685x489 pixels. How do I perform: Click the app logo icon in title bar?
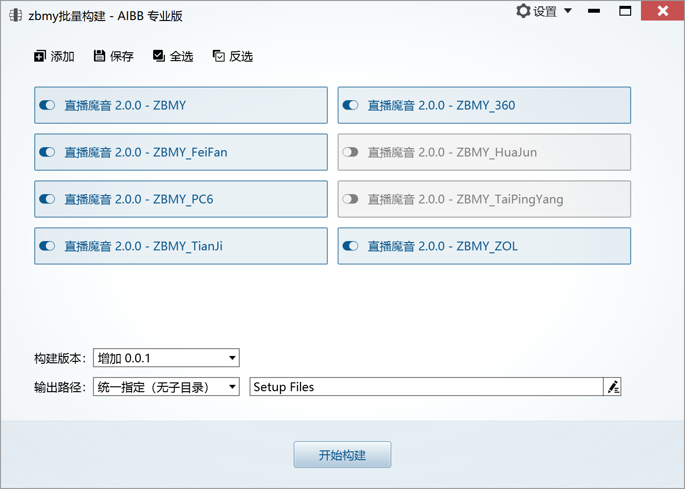tap(16, 16)
